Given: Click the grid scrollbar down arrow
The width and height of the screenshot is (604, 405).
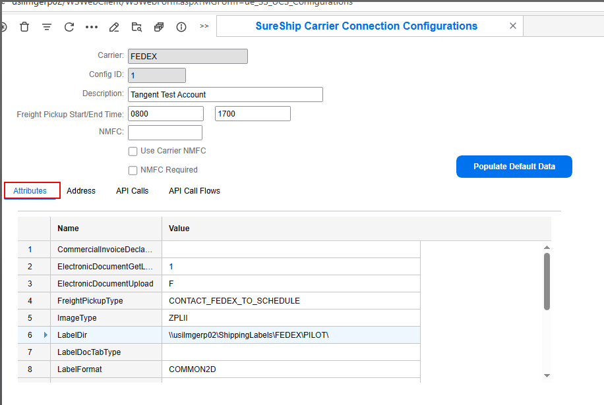Looking at the screenshot, I should pos(547,375).
